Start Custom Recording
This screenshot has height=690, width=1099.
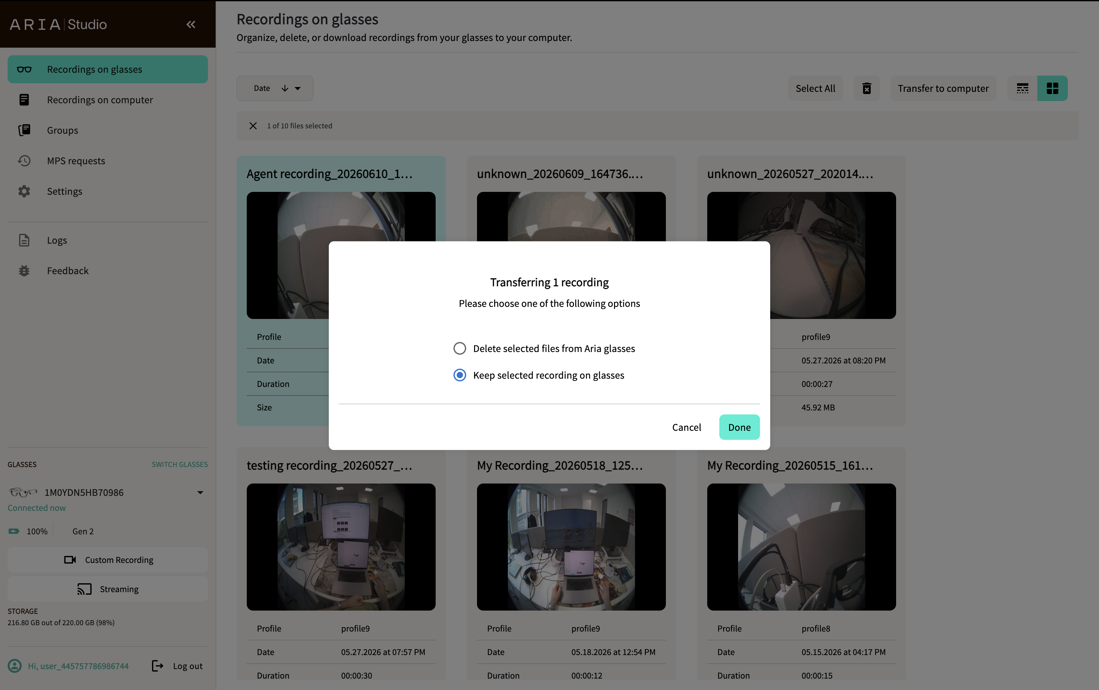[x=108, y=560]
